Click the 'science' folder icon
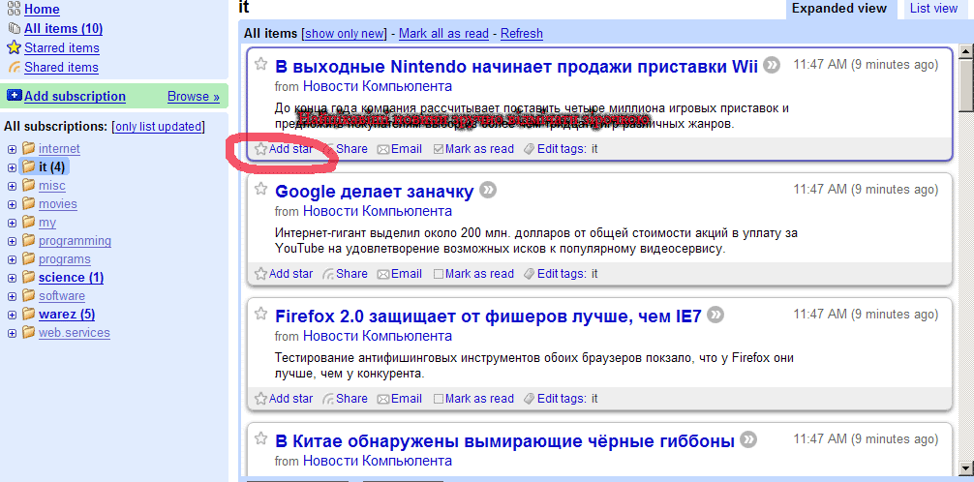Viewport: 974px width, 482px height. tap(29, 277)
